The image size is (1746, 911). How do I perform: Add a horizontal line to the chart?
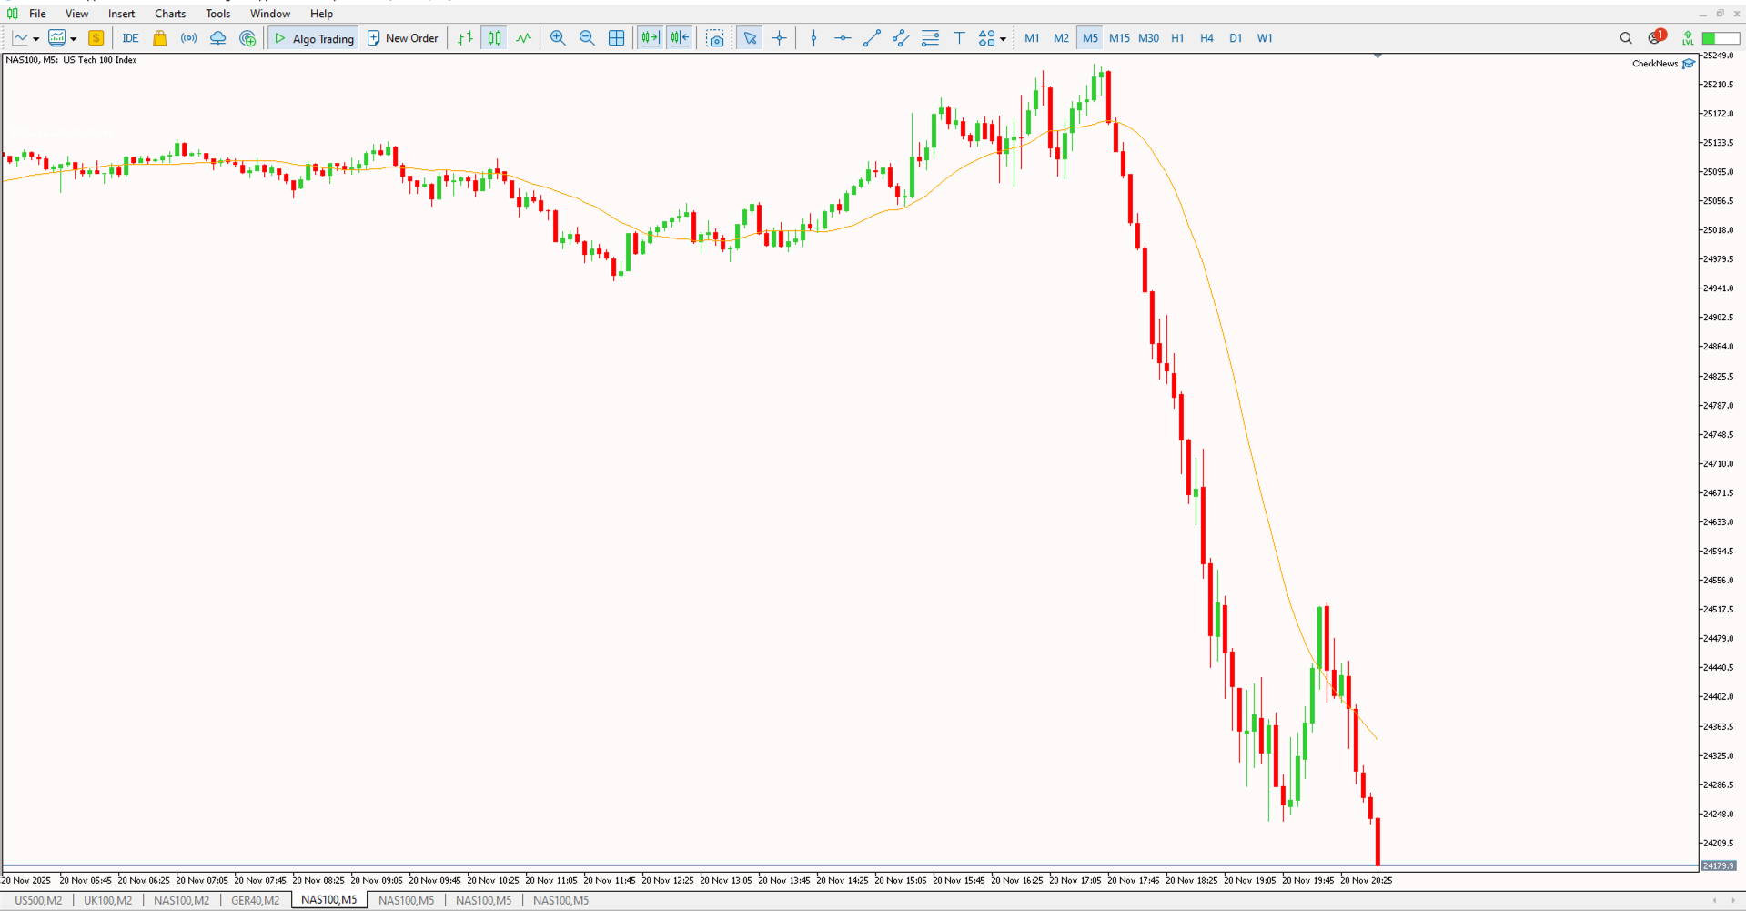843,38
